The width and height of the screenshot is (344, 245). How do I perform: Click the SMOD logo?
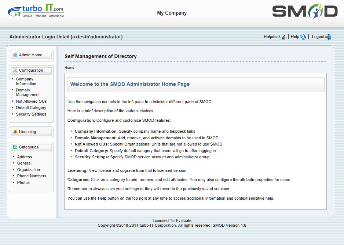point(305,11)
